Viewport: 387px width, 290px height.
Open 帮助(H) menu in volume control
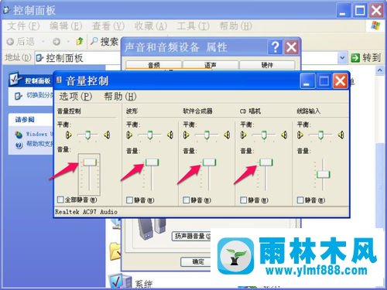(120, 97)
